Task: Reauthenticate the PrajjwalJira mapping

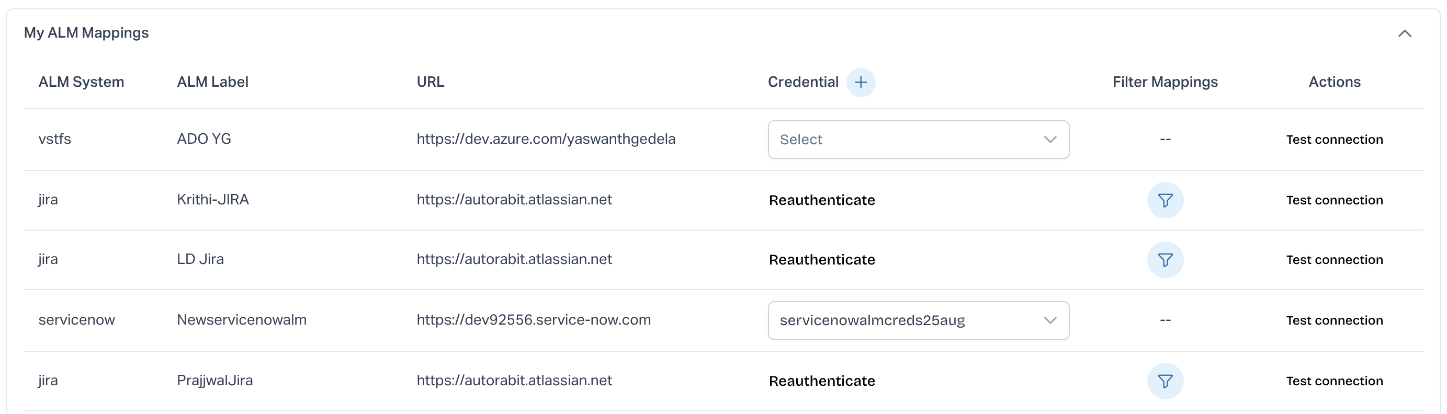Action: coord(821,381)
